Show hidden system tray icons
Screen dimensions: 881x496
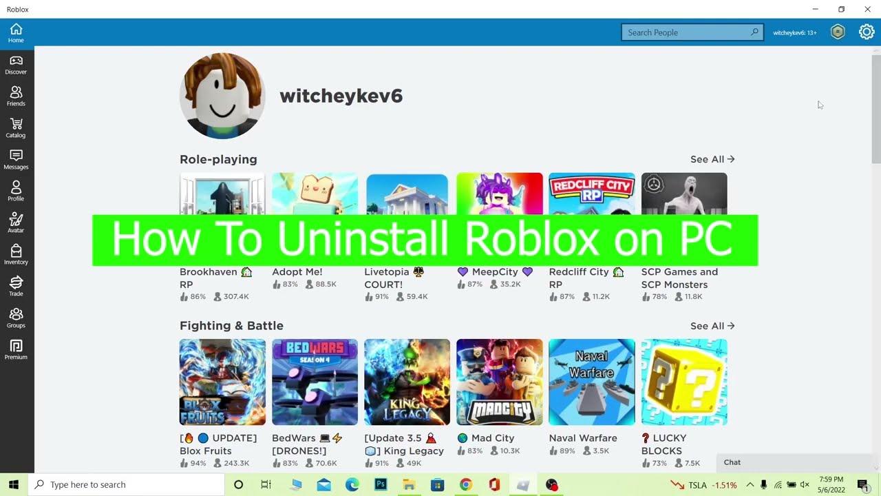pyautogui.click(x=750, y=485)
